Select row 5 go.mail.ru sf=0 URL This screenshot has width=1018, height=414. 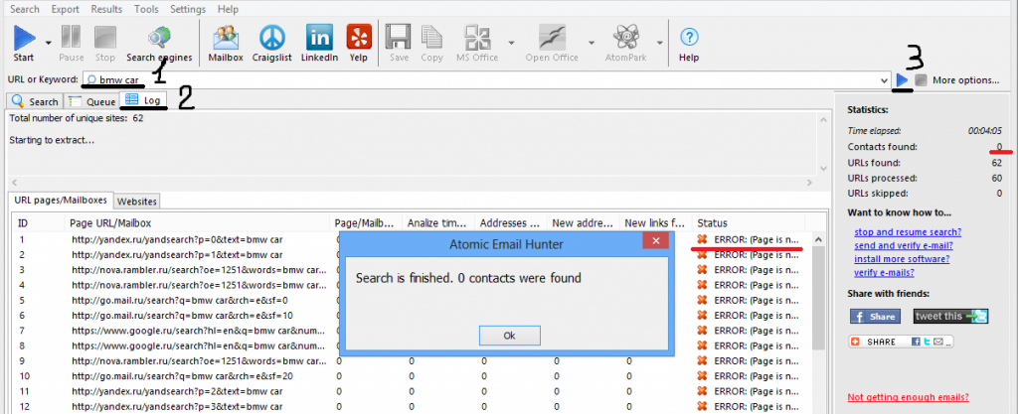pyautogui.click(x=180, y=301)
